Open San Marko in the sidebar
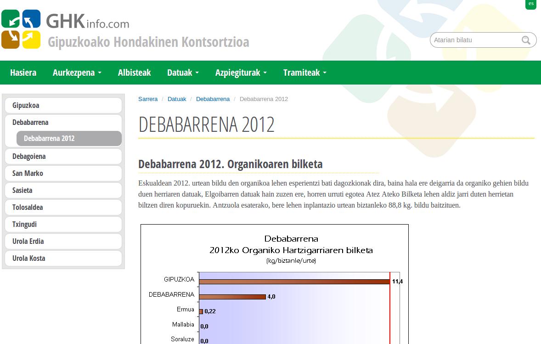 63,174
